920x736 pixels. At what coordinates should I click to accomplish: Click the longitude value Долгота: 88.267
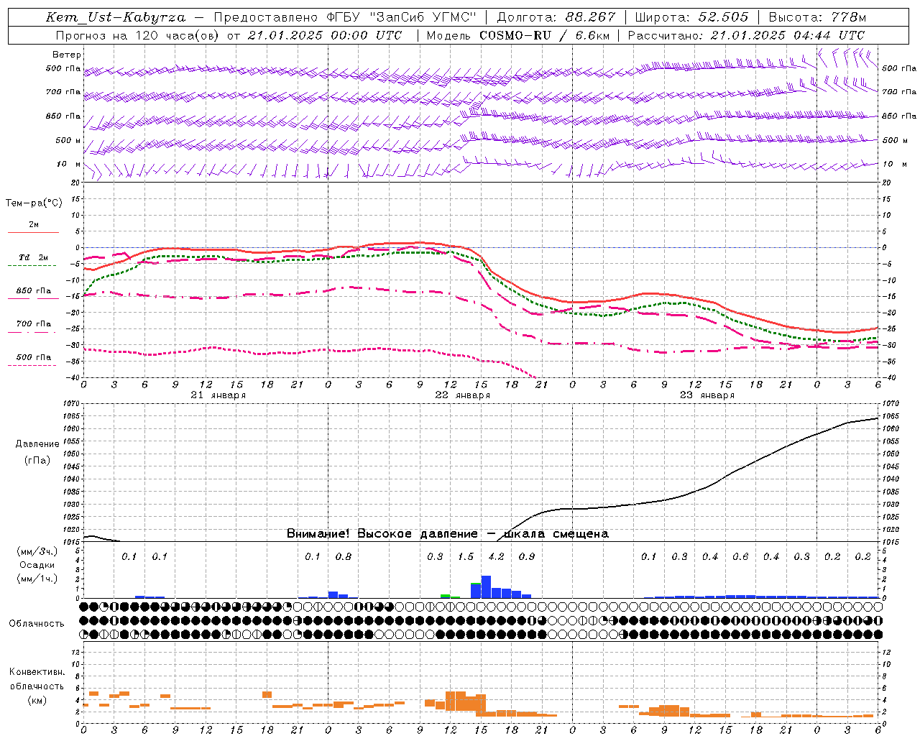(556, 17)
